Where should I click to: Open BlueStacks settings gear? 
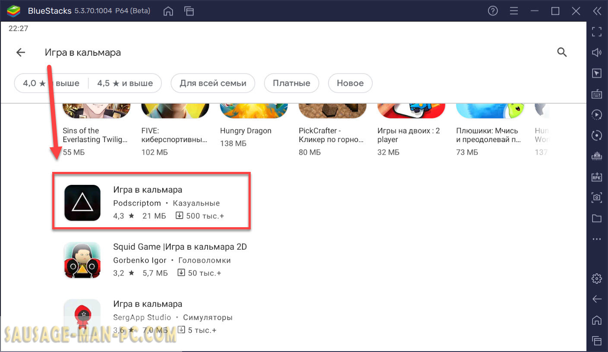[x=597, y=279]
